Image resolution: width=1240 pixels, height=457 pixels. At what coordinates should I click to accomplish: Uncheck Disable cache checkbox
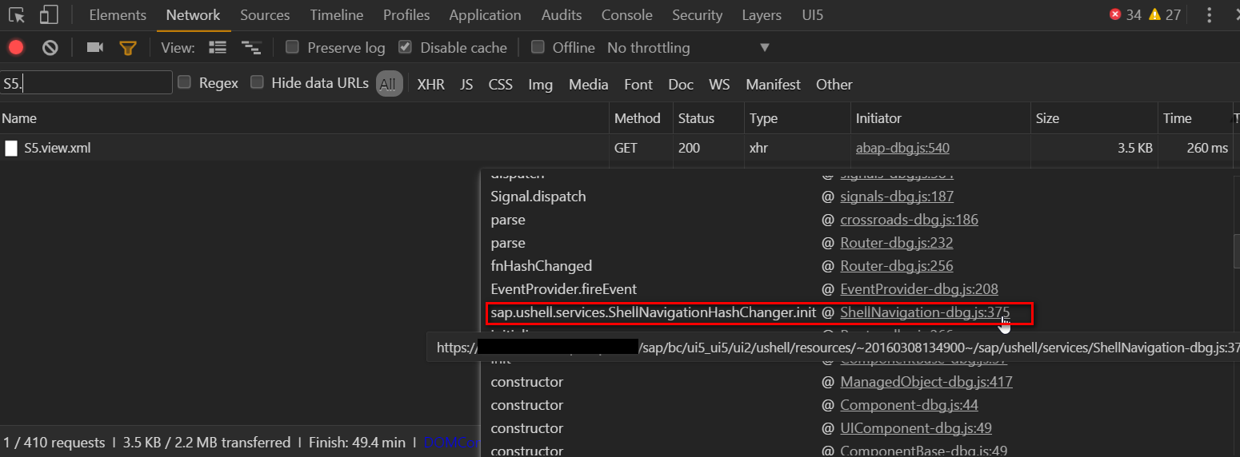click(405, 47)
